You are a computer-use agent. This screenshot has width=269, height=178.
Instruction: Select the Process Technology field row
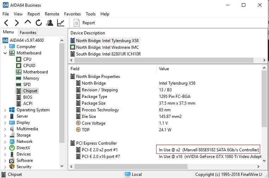[100, 110]
